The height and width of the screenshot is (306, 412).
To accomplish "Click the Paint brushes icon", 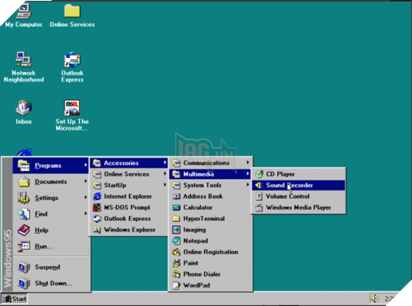I will [x=177, y=263].
